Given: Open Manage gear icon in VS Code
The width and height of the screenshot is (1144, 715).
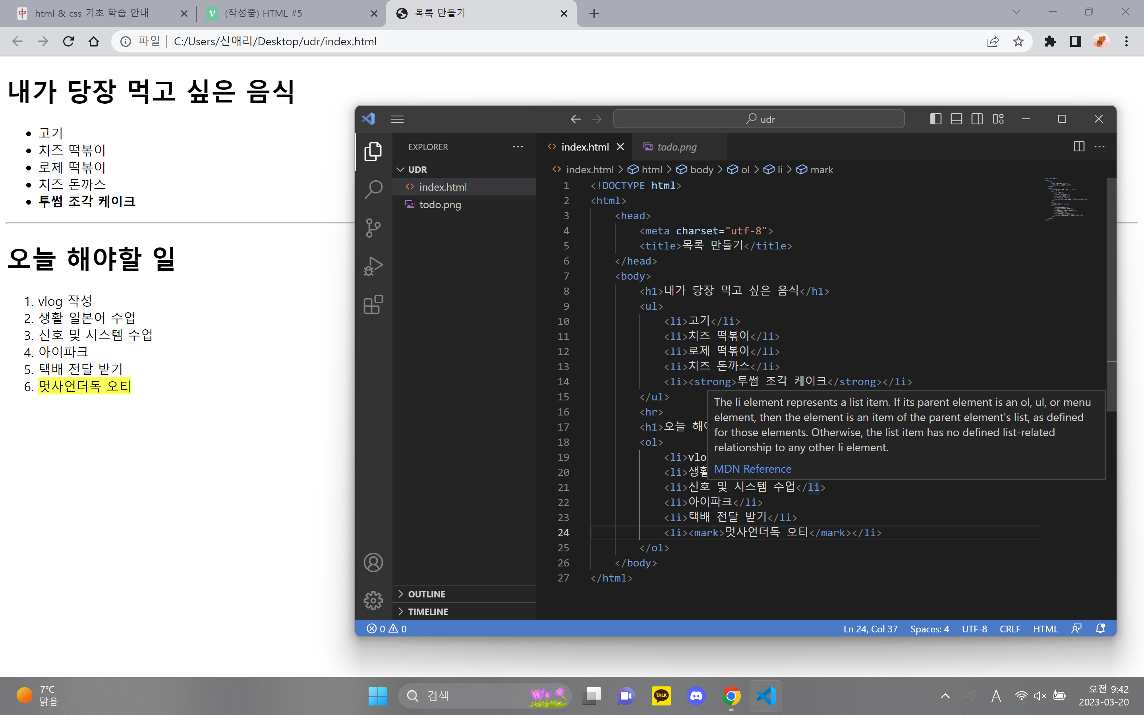Looking at the screenshot, I should point(373,601).
